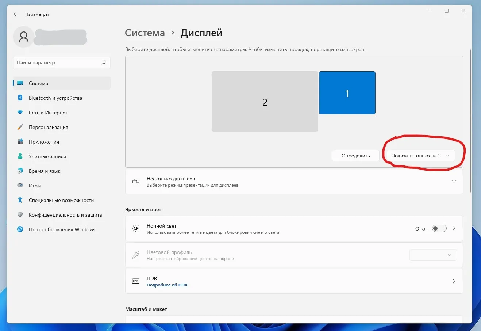
Task: Toggle the Ночной свет switch
Action: [x=439, y=228]
